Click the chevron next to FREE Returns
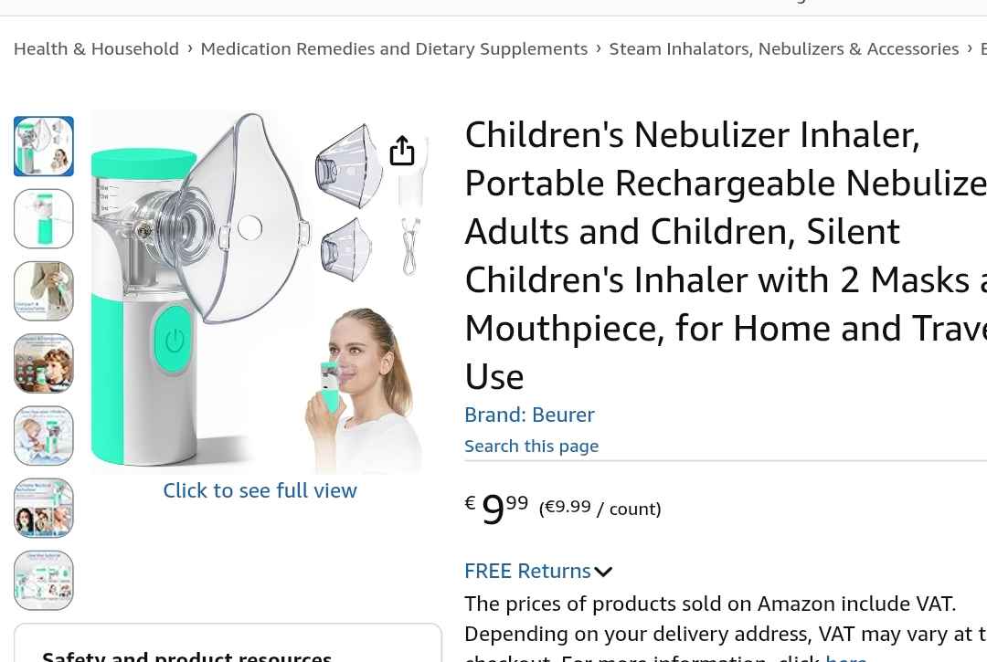The width and height of the screenshot is (987, 662). [603, 572]
